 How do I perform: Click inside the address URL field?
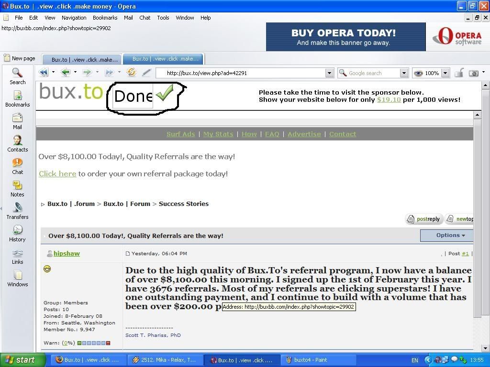(241, 73)
